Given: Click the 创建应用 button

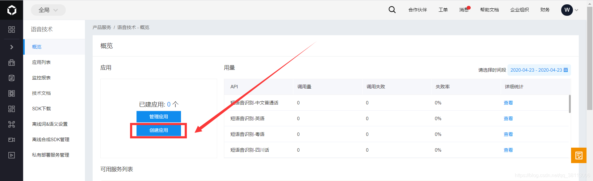Looking at the screenshot, I should pos(159,130).
